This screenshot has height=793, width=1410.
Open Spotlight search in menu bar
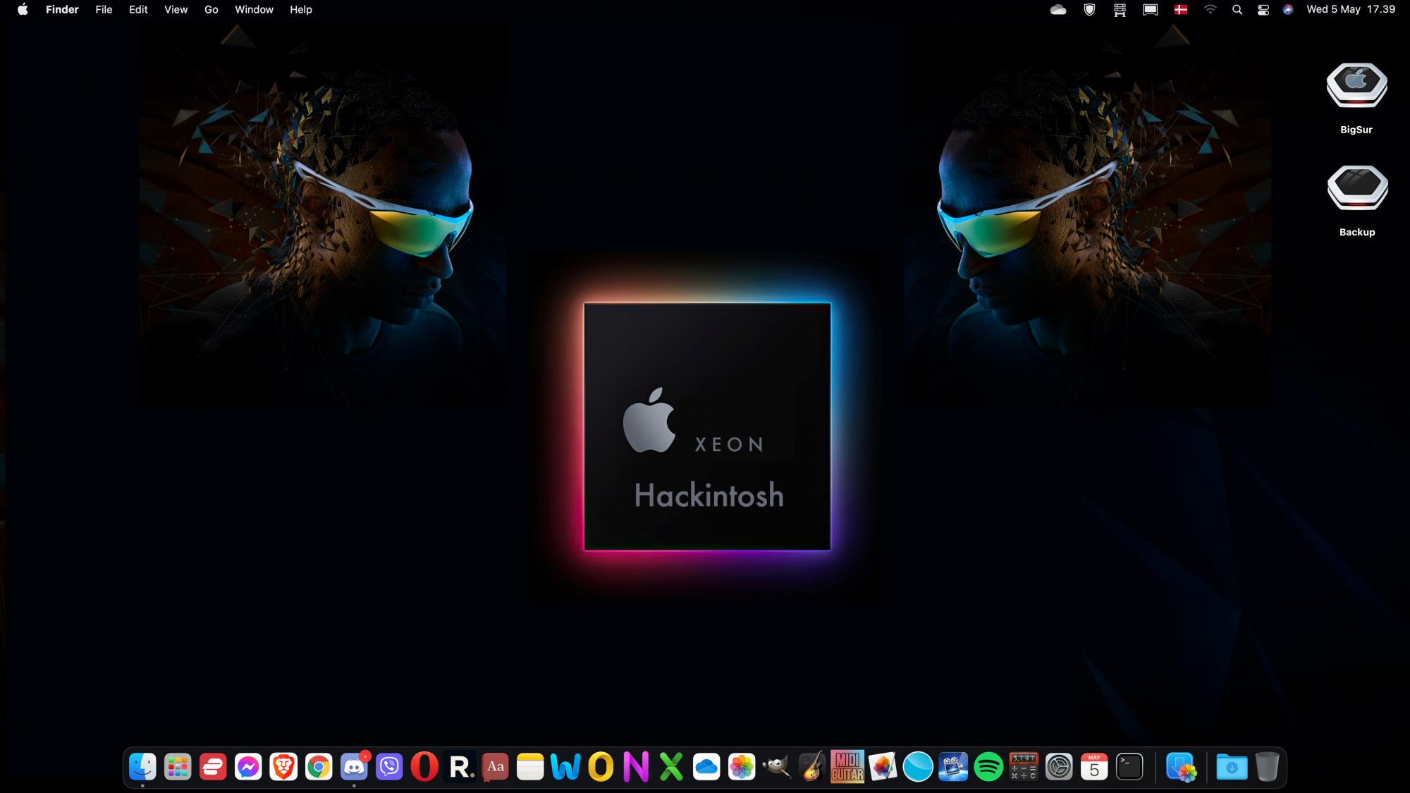(1237, 9)
